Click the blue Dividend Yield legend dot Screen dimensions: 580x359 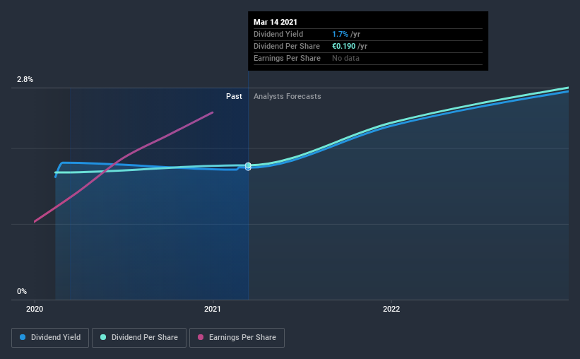[x=23, y=337]
